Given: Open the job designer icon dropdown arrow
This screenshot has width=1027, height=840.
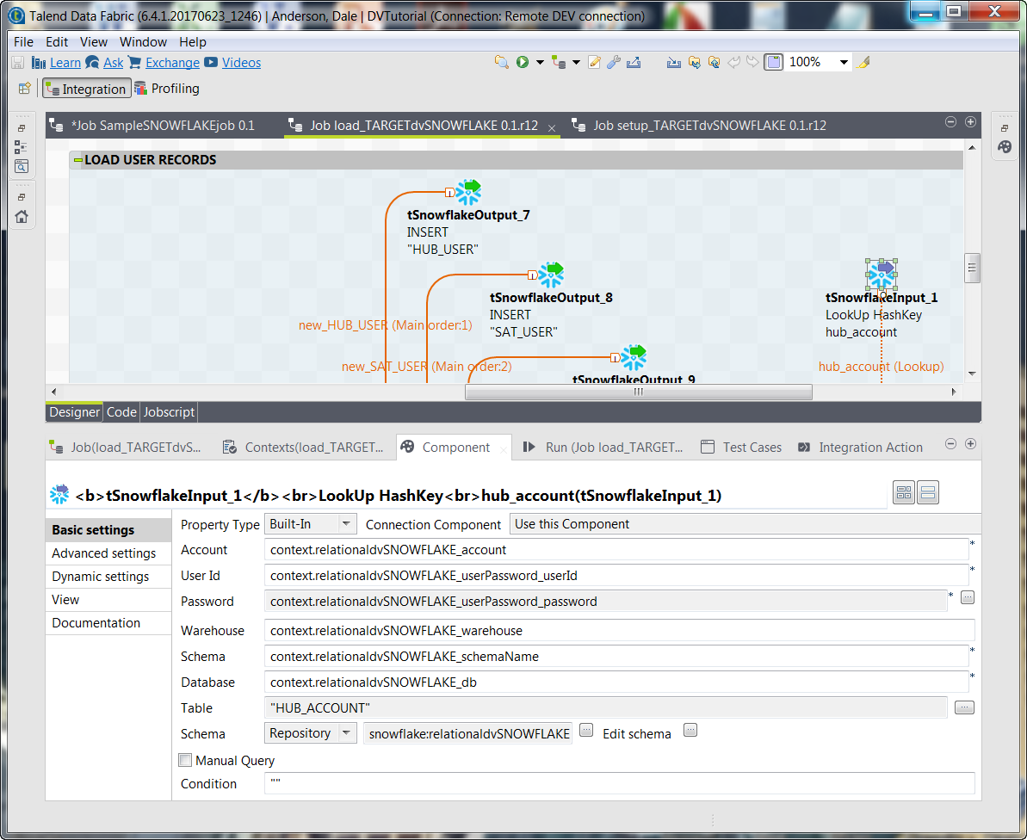Looking at the screenshot, I should (577, 62).
